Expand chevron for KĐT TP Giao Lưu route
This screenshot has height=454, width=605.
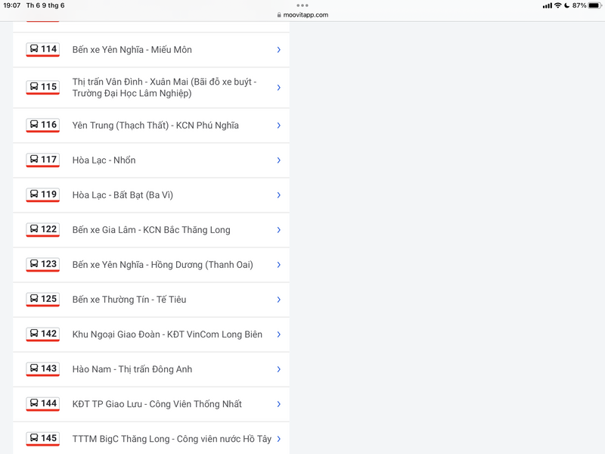coord(278,404)
